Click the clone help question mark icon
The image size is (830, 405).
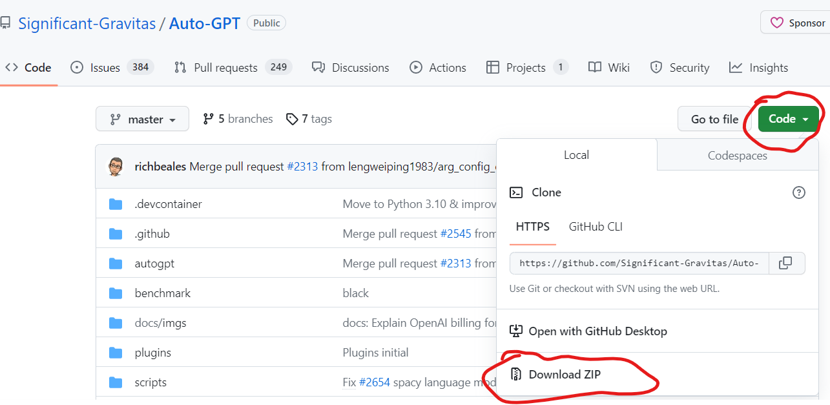pos(799,192)
